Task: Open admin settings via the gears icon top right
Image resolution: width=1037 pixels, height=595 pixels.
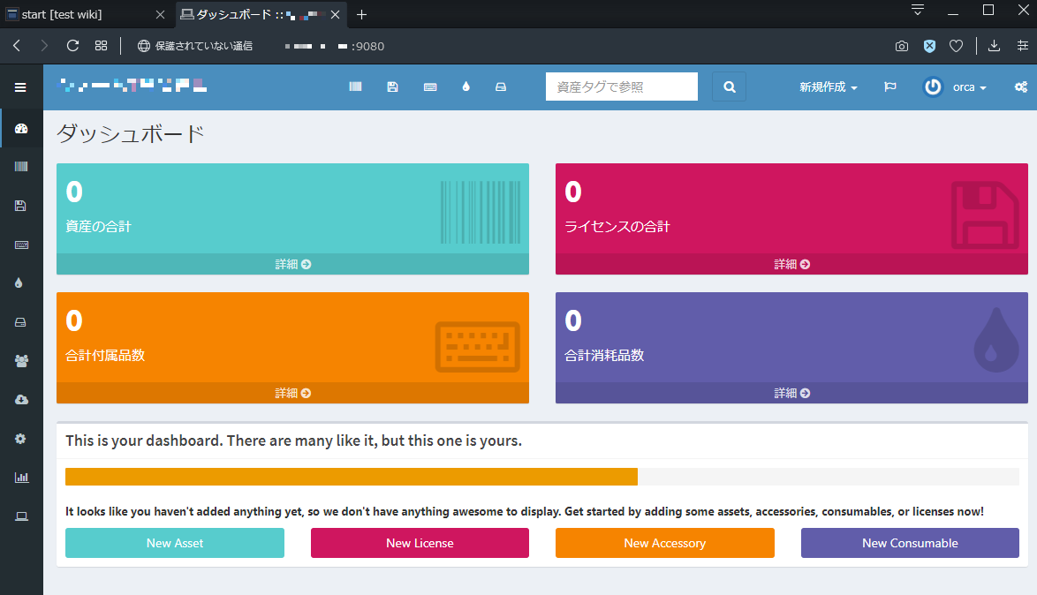Action: click(x=1020, y=87)
